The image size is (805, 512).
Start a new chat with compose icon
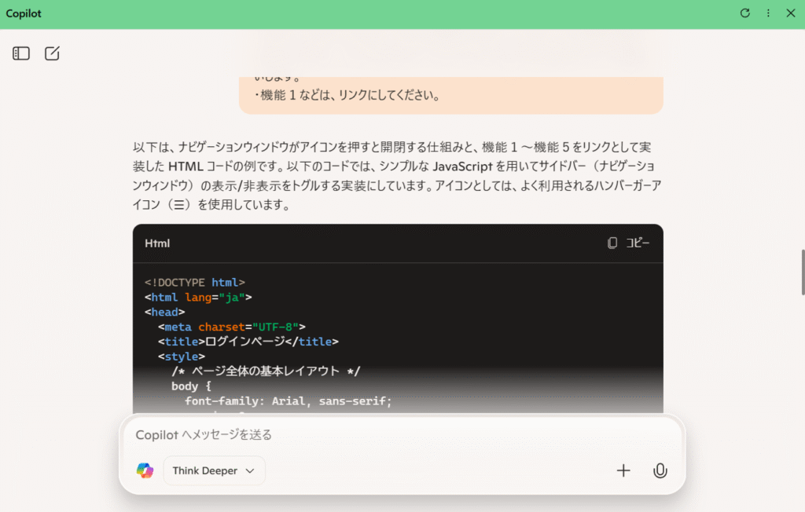(x=52, y=53)
